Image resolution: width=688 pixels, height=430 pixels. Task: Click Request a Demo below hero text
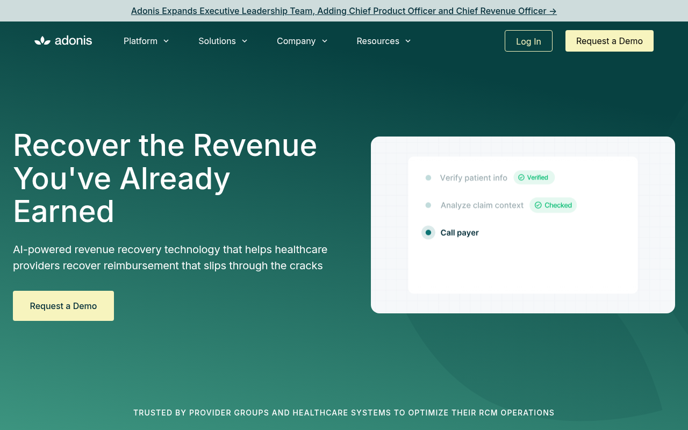click(x=63, y=306)
